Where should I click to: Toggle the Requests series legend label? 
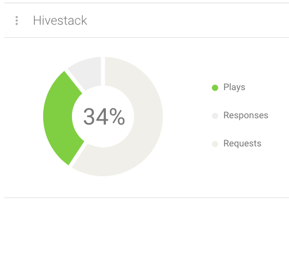coord(242,144)
